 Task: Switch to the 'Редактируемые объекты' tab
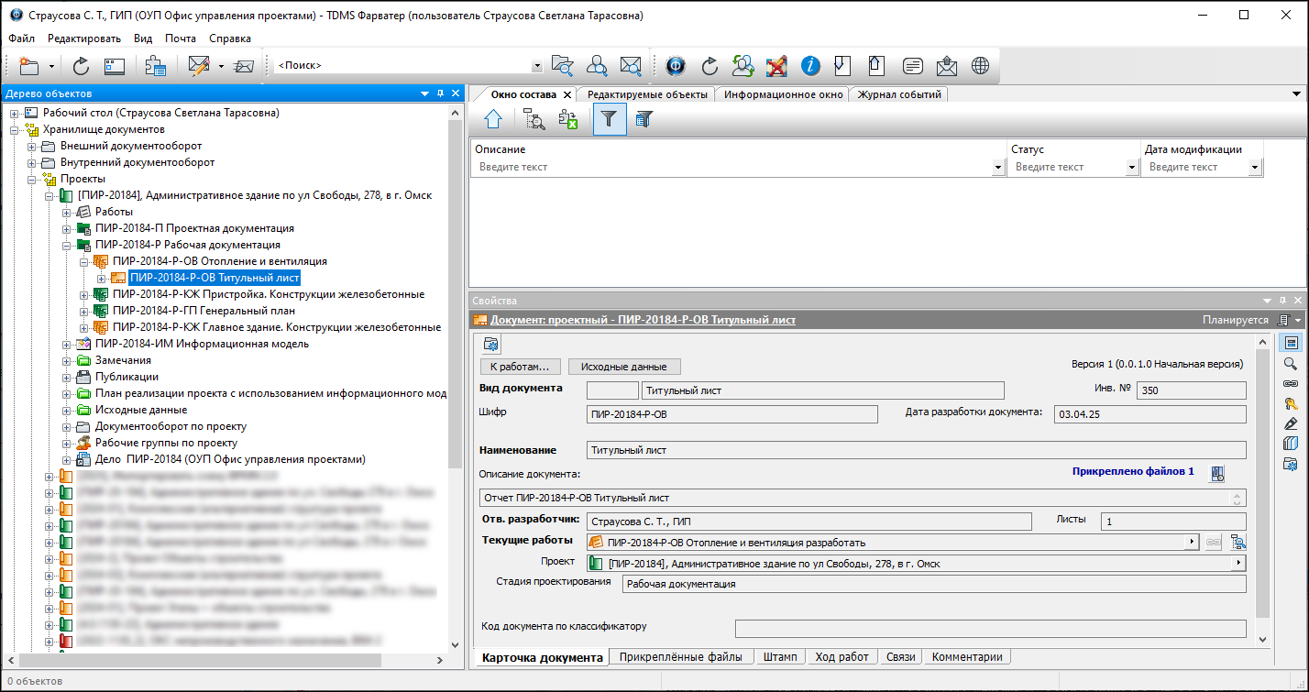pyautogui.click(x=647, y=94)
